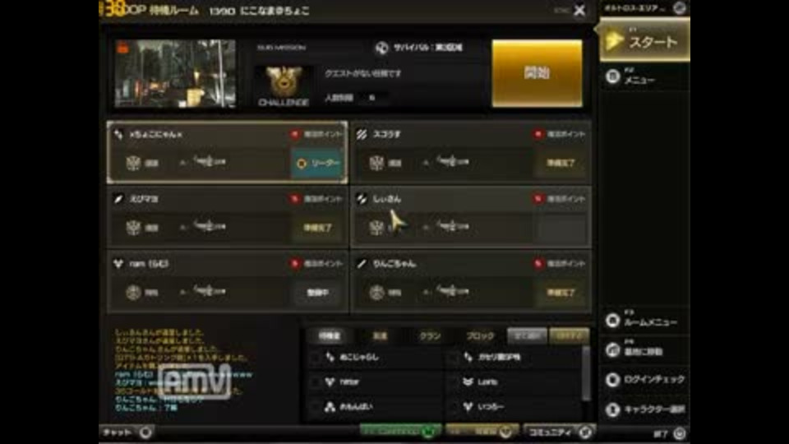
Task: Tick the checkbox beside ねこじゃらし player
Action: (x=316, y=358)
